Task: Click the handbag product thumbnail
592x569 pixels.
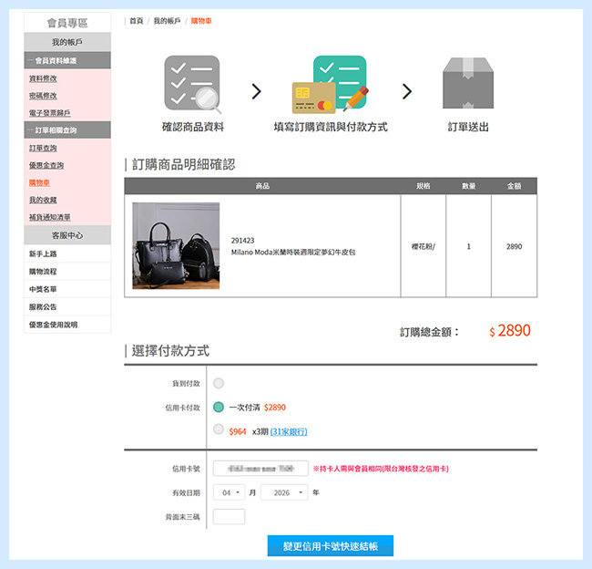Action: coord(176,245)
